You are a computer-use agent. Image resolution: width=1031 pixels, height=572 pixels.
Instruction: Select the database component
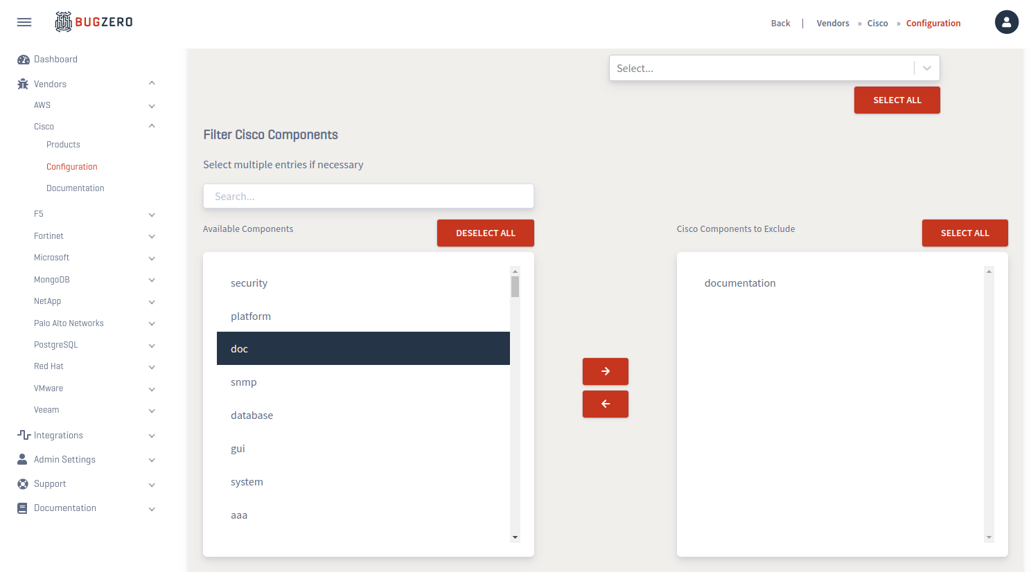pos(363,415)
